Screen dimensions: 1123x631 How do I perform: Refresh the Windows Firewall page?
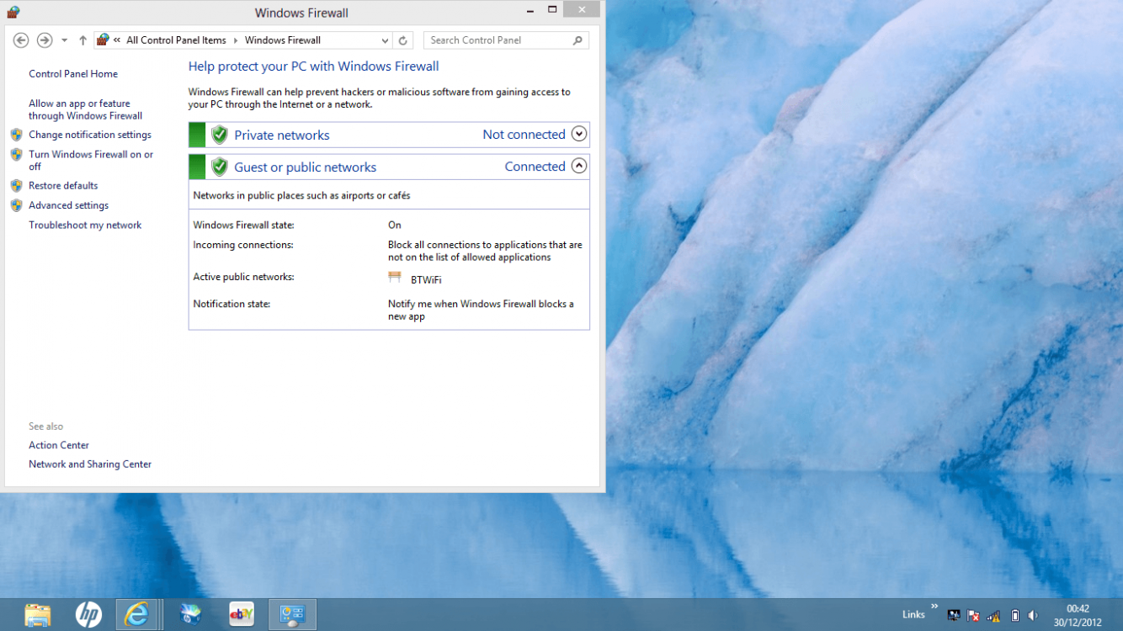tap(402, 40)
